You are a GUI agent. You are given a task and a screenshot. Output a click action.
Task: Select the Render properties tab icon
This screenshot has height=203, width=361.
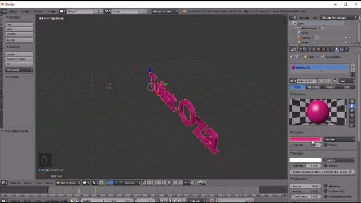click(x=300, y=50)
